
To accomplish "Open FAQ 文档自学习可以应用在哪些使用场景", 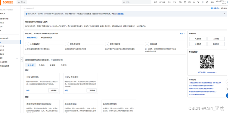I will pyautogui.click(x=201, y=89).
